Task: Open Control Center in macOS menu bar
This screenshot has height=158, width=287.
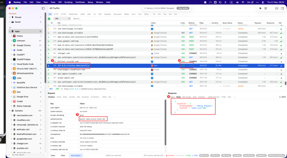Action: 263,2
